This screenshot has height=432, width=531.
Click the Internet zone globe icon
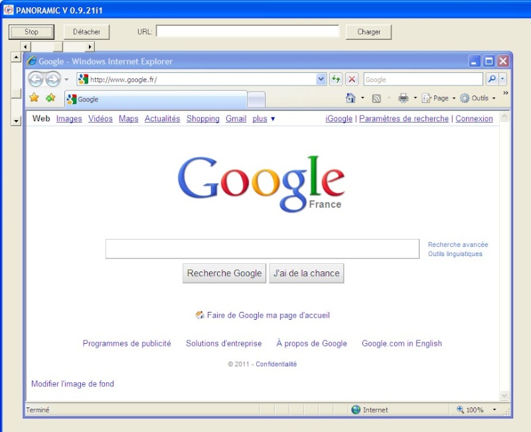pos(356,409)
